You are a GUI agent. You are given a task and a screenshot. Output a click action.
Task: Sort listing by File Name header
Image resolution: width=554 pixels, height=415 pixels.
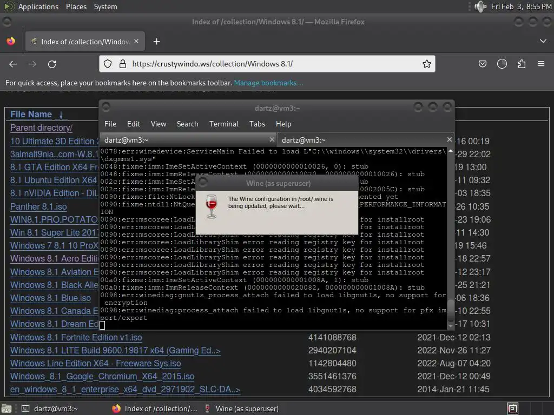click(x=31, y=115)
